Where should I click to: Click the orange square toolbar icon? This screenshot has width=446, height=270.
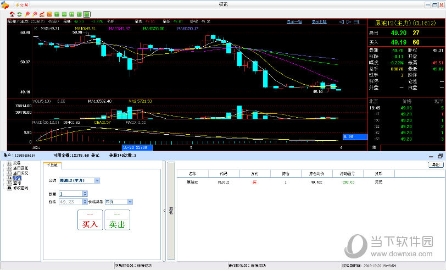[x=50, y=14]
